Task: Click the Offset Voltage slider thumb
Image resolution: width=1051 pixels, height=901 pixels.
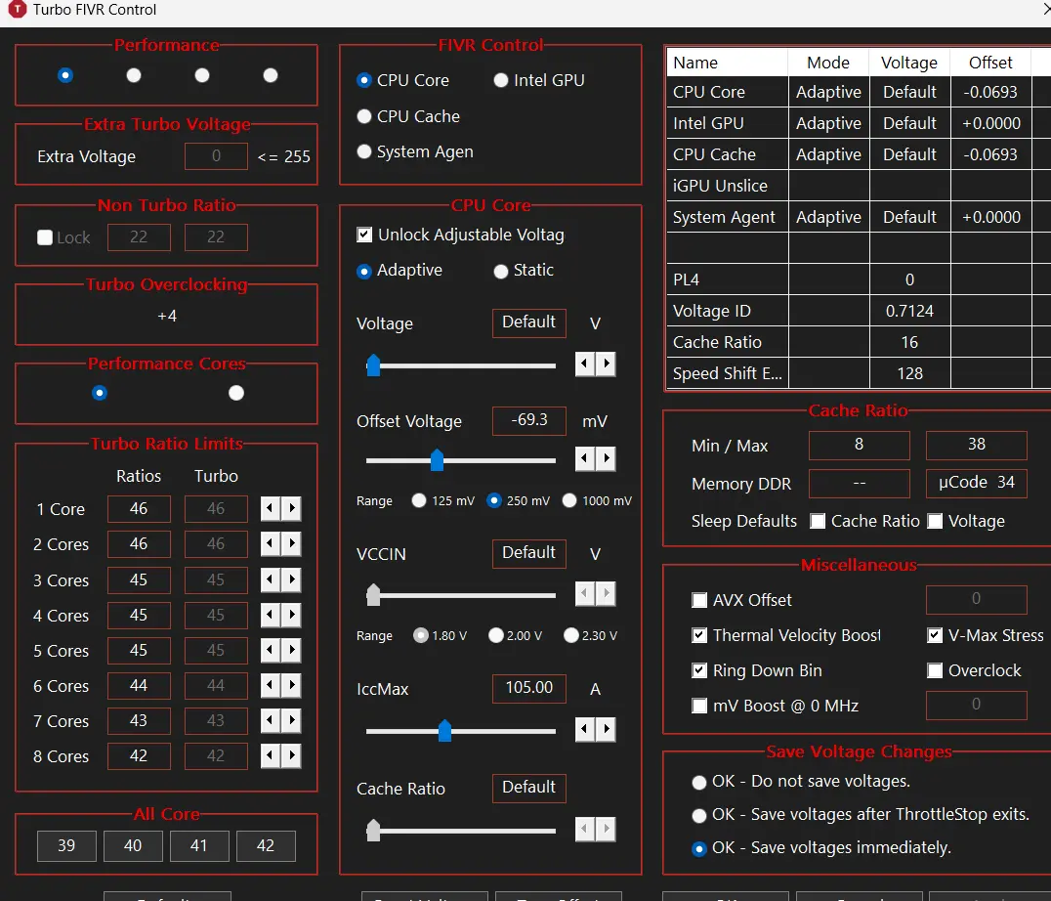Action: pos(437,460)
